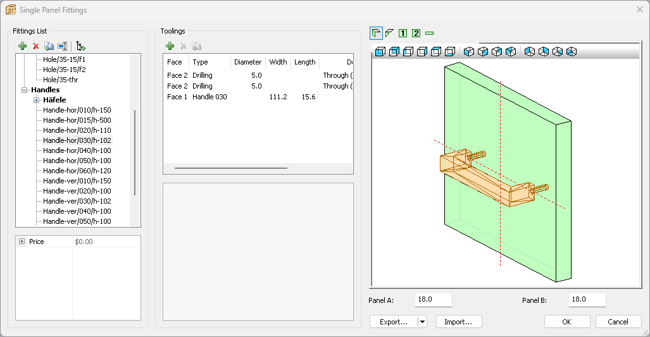This screenshot has width=650, height=337.
Task: Click the tree structure icon in Fittings List toolbar
Action: pyautogui.click(x=80, y=46)
